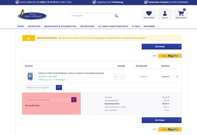Go to HOME menu
Screen dimensions: 197x135
20,27
